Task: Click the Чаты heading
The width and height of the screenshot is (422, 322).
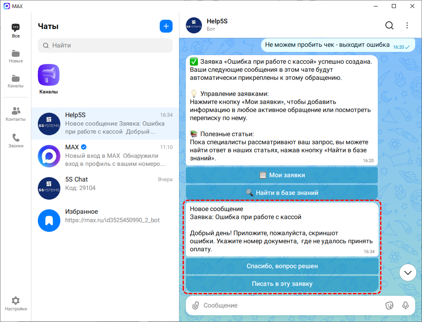Action: [x=48, y=27]
